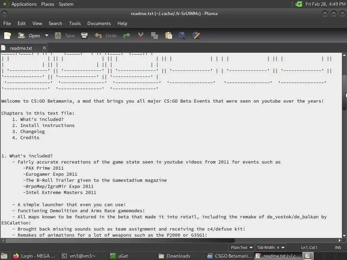Viewport: 347px width, 260px height.
Task: Click the text '-Intel Extreme Masters 2011'
Action: [x=60, y=192]
